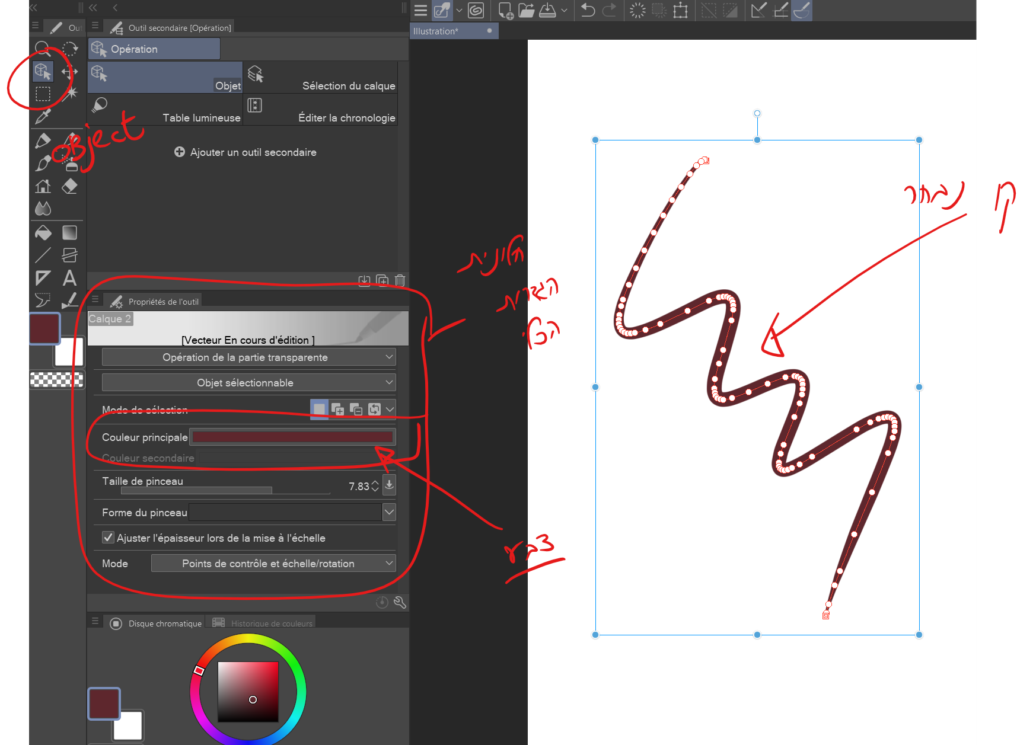Choose New selection mode

point(319,409)
